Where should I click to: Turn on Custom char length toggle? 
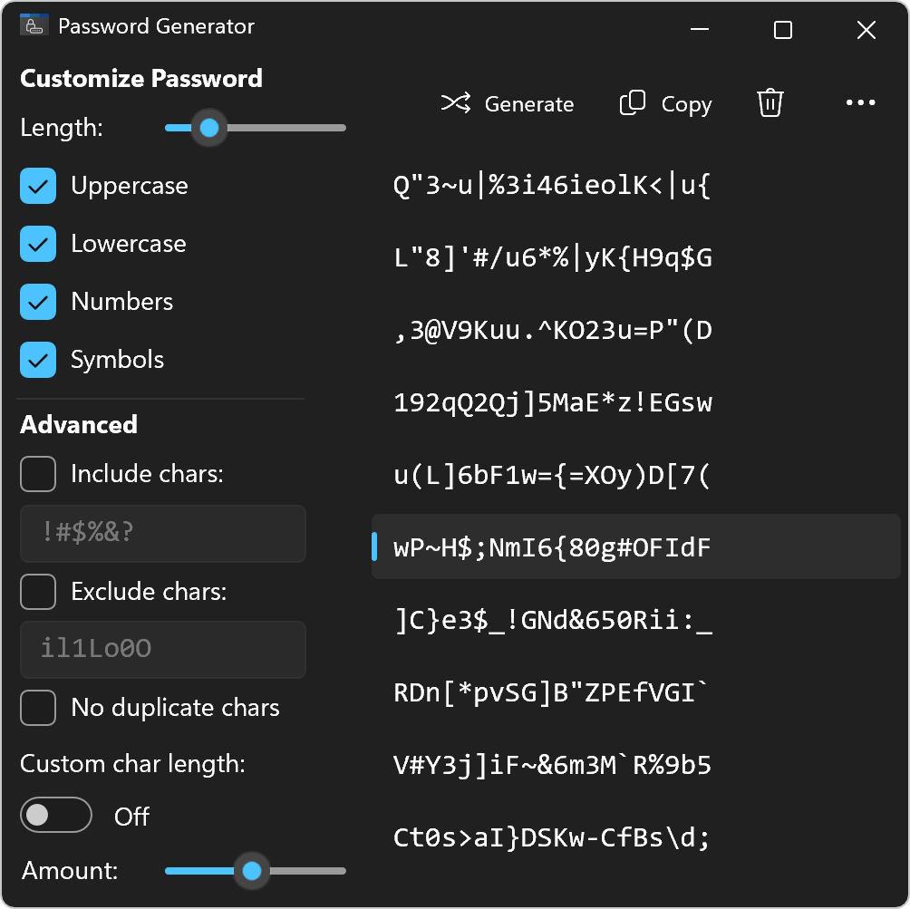(x=56, y=815)
